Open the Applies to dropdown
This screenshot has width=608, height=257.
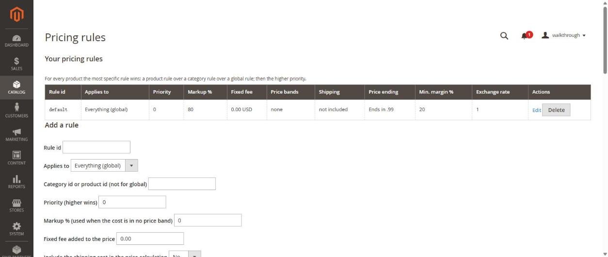tap(104, 165)
